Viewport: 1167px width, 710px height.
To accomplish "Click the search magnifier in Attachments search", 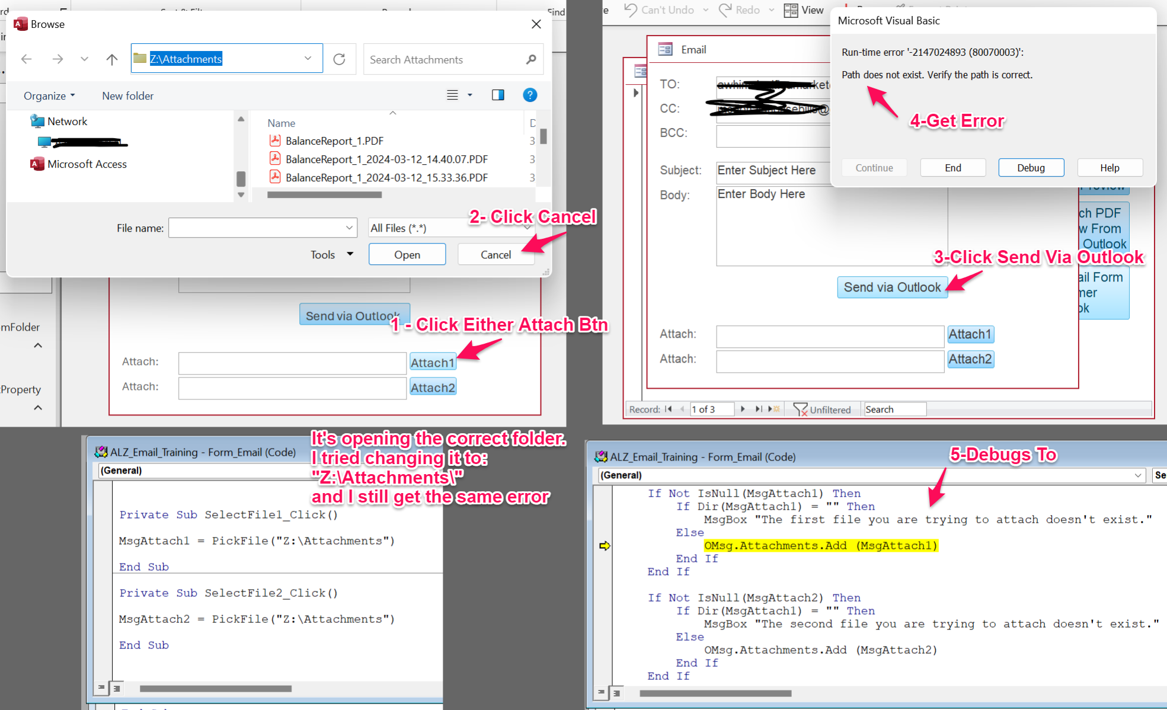I will (530, 59).
